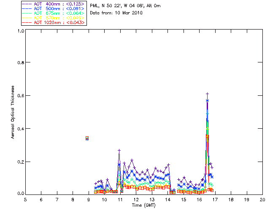
Task: Click the Aerosol Optical Thickness axis label
Action: click(x=13, y=112)
